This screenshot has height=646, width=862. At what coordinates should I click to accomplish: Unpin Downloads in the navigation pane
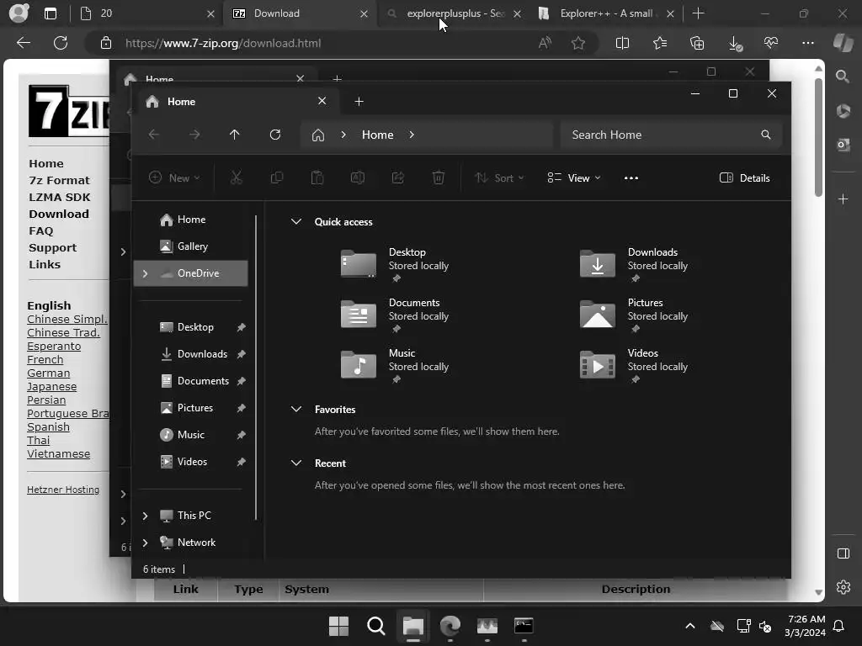coord(241,354)
